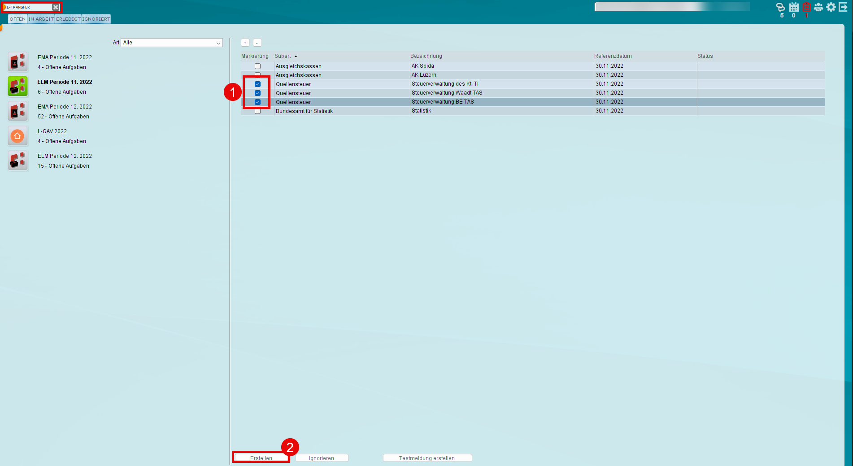Close the E-TRANSFER tab

point(56,7)
